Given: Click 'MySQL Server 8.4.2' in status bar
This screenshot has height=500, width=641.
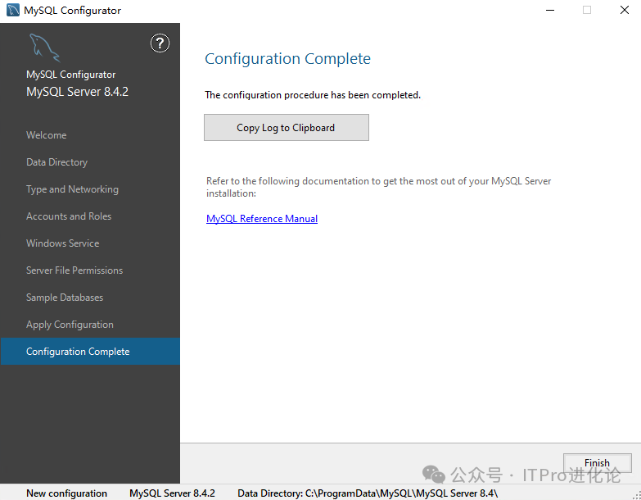Looking at the screenshot, I should (172, 493).
